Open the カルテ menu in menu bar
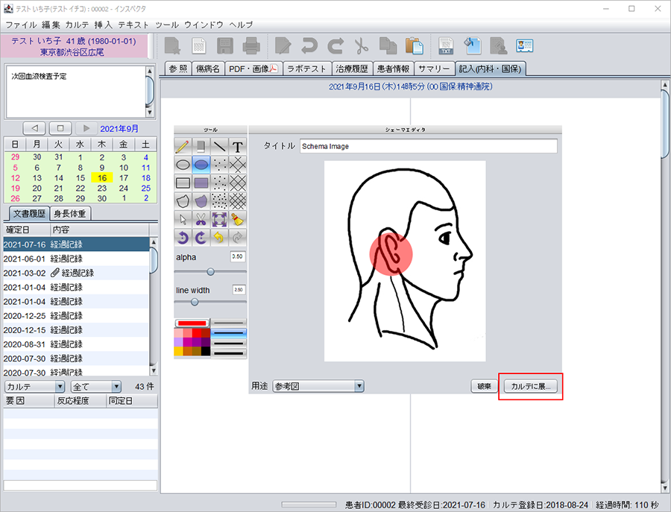Screen dimensions: 671x512 coord(77,25)
